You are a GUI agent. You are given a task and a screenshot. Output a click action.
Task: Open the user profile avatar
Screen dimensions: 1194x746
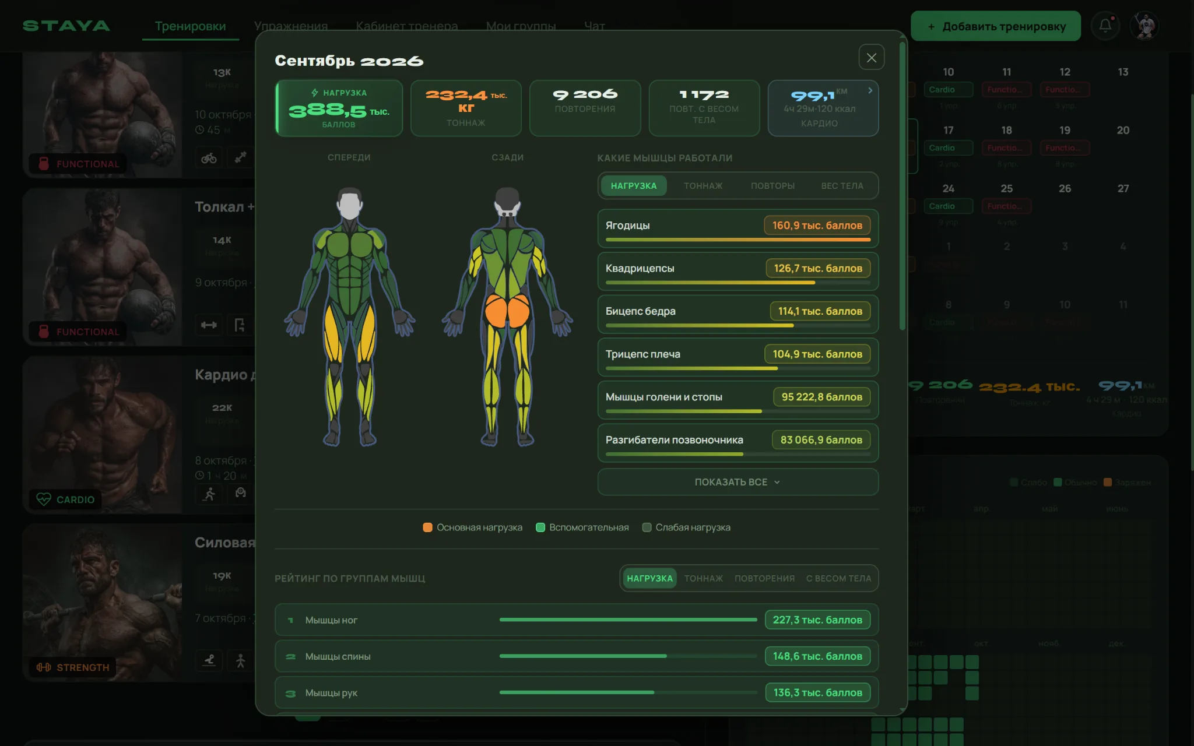1144,26
